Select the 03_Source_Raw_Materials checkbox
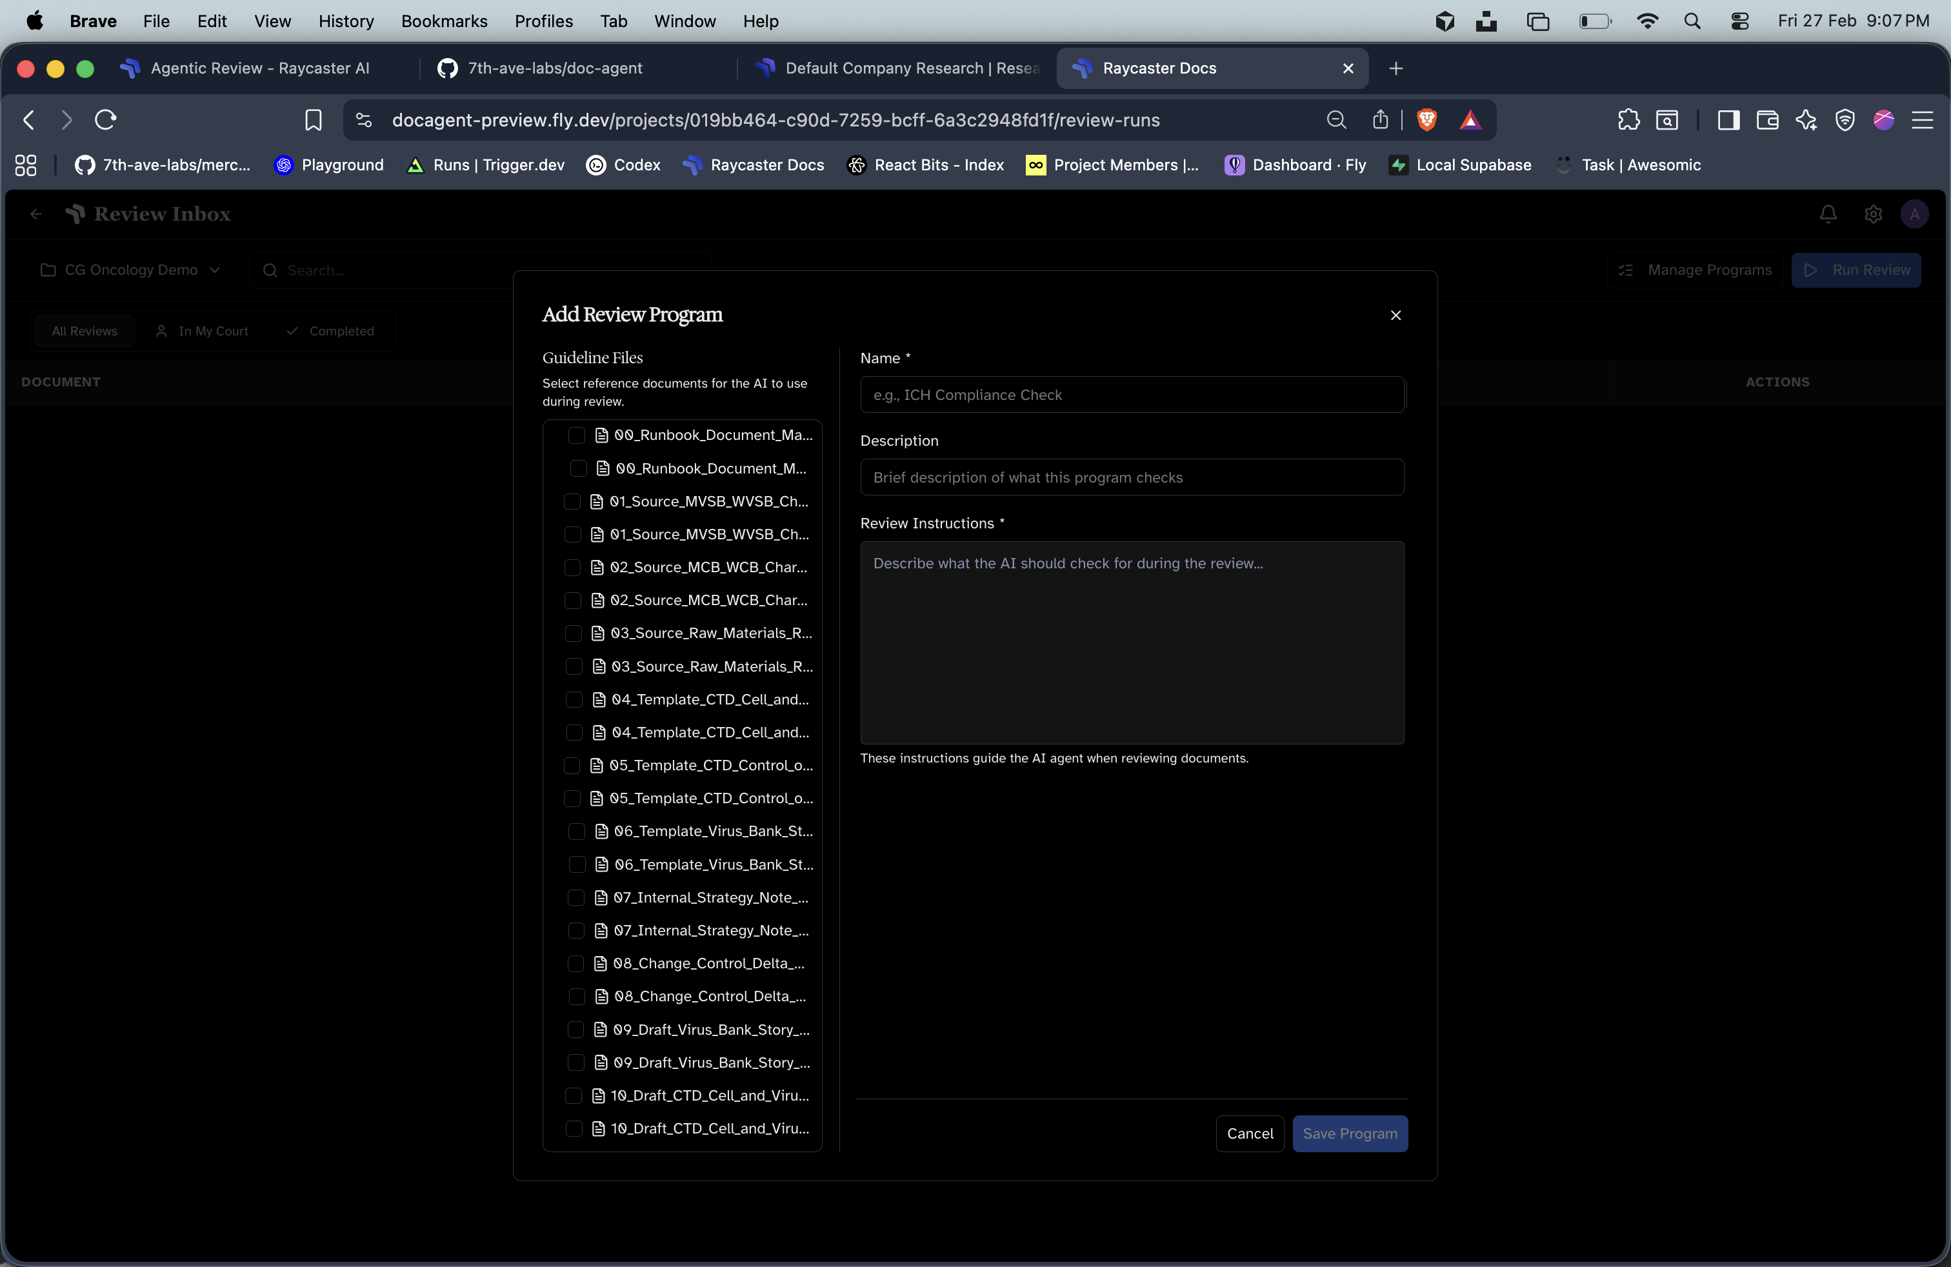 point(573,633)
